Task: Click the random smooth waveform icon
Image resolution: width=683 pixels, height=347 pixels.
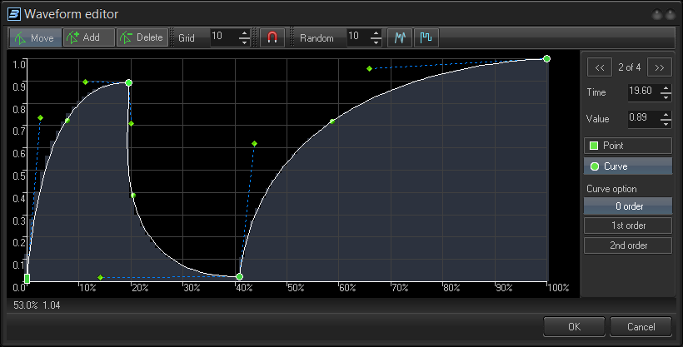Action: (399, 37)
